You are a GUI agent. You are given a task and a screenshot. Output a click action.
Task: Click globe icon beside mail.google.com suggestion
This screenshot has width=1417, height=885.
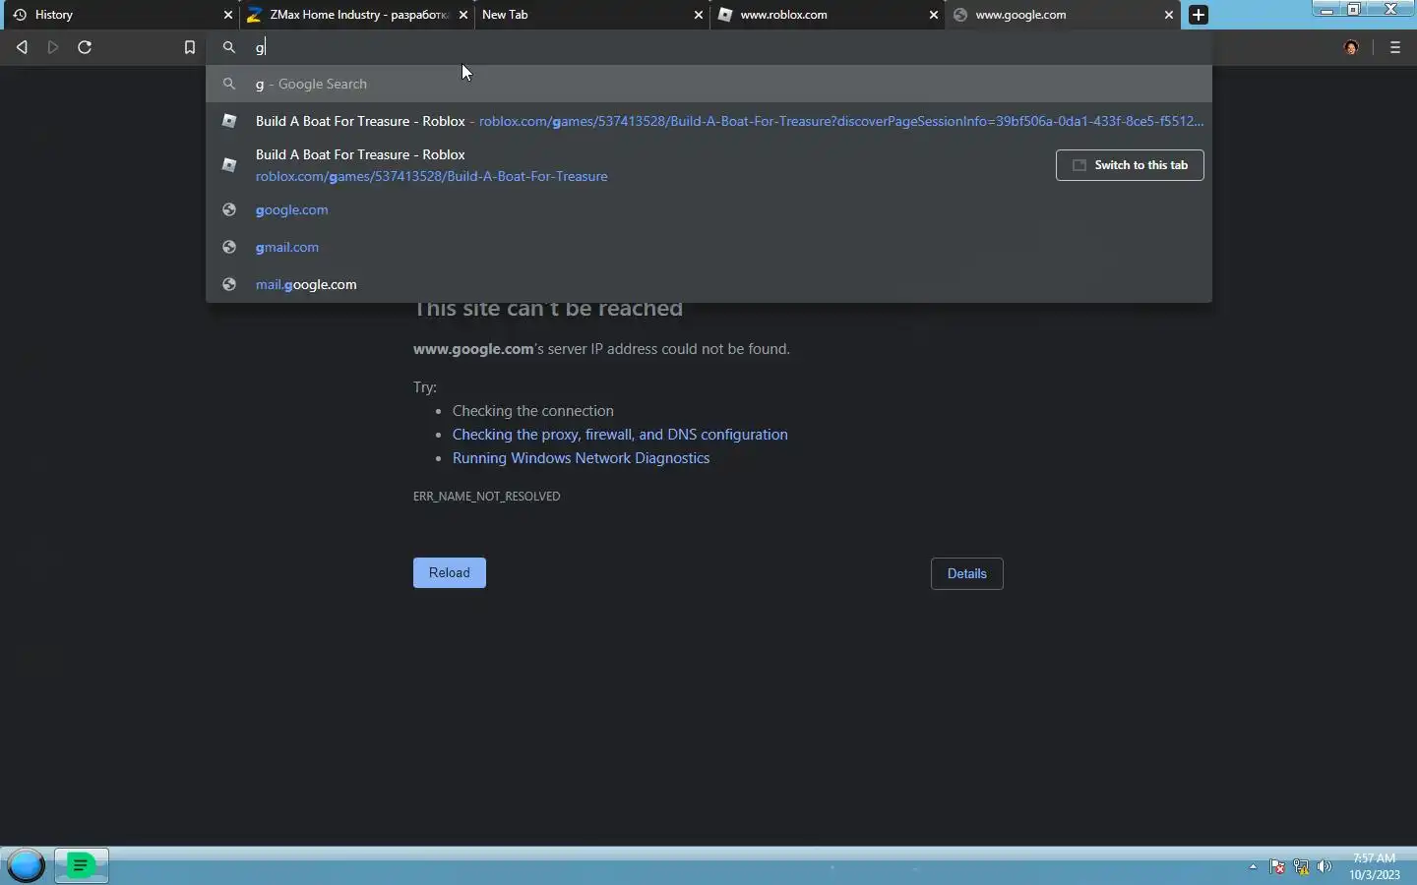point(229,284)
